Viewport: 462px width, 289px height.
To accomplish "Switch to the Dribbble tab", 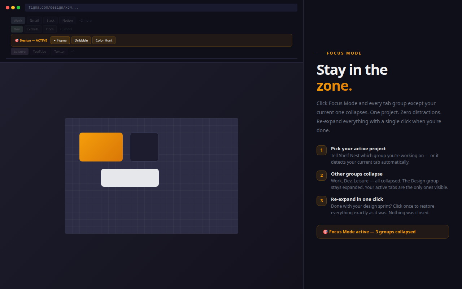I will point(81,40).
